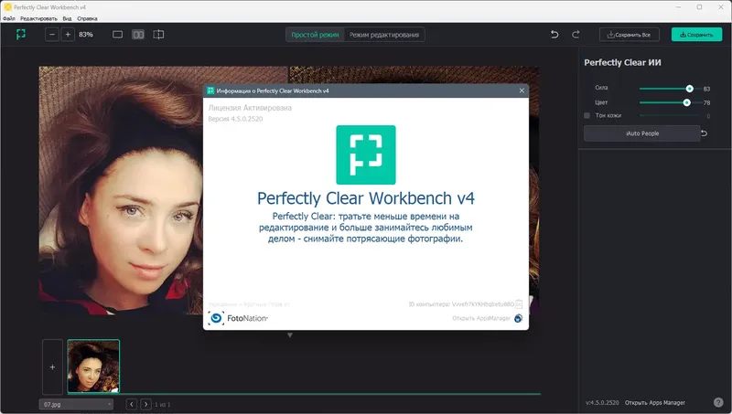Open the 07.jpg file dropdown
Image resolution: width=732 pixels, height=414 pixels.
pyautogui.click(x=76, y=404)
